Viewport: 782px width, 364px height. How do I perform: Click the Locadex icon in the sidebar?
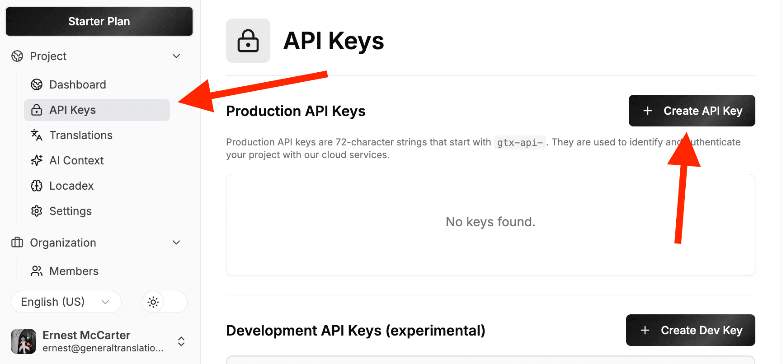36,186
